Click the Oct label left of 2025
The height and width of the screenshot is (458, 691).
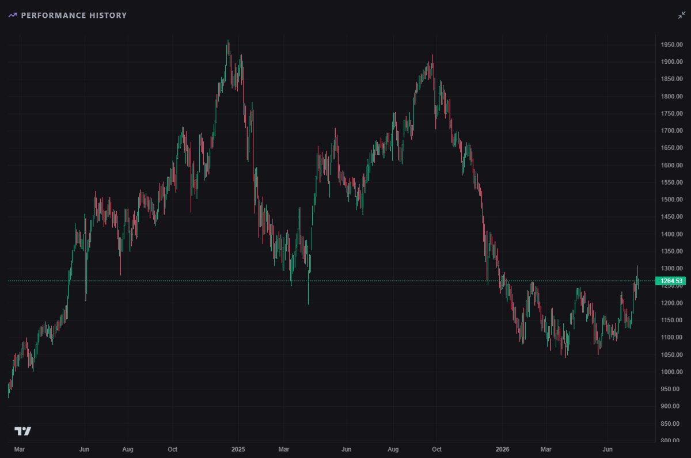click(172, 448)
